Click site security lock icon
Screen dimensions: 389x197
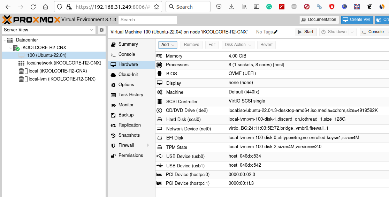pos(69,7)
